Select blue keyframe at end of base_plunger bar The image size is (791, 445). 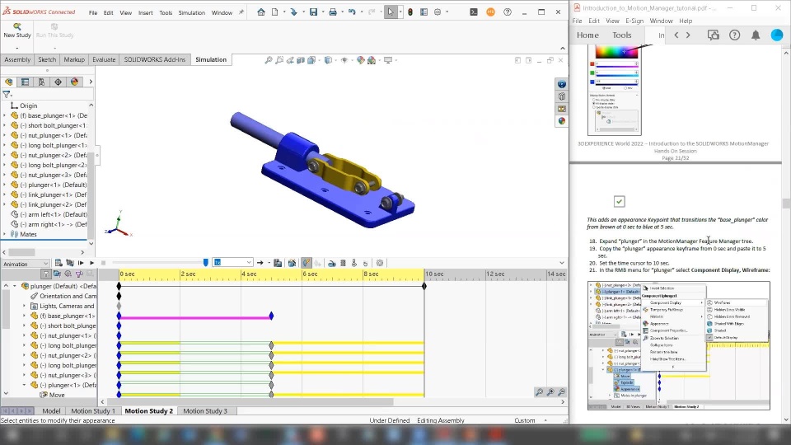(271, 316)
